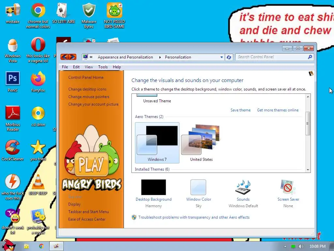Select the CockCleaner desktop icon
This screenshot has width=334, height=251.
13,150
